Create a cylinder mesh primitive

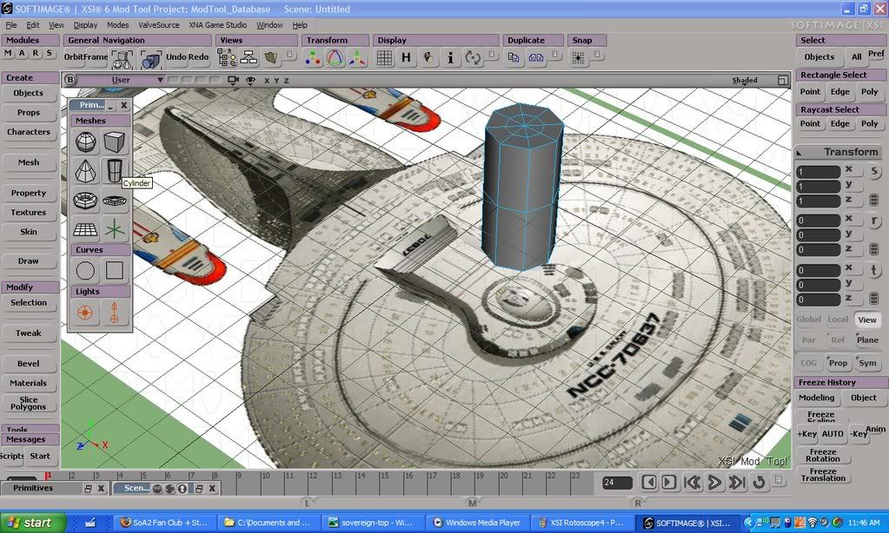(x=114, y=170)
